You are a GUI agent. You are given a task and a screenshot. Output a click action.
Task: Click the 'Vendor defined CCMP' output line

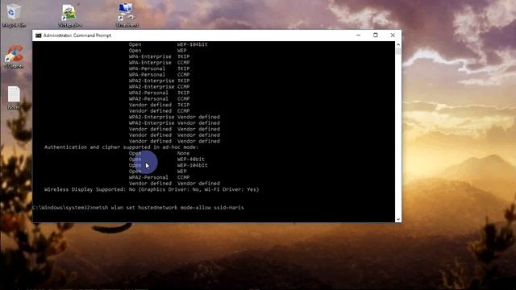tap(160, 111)
